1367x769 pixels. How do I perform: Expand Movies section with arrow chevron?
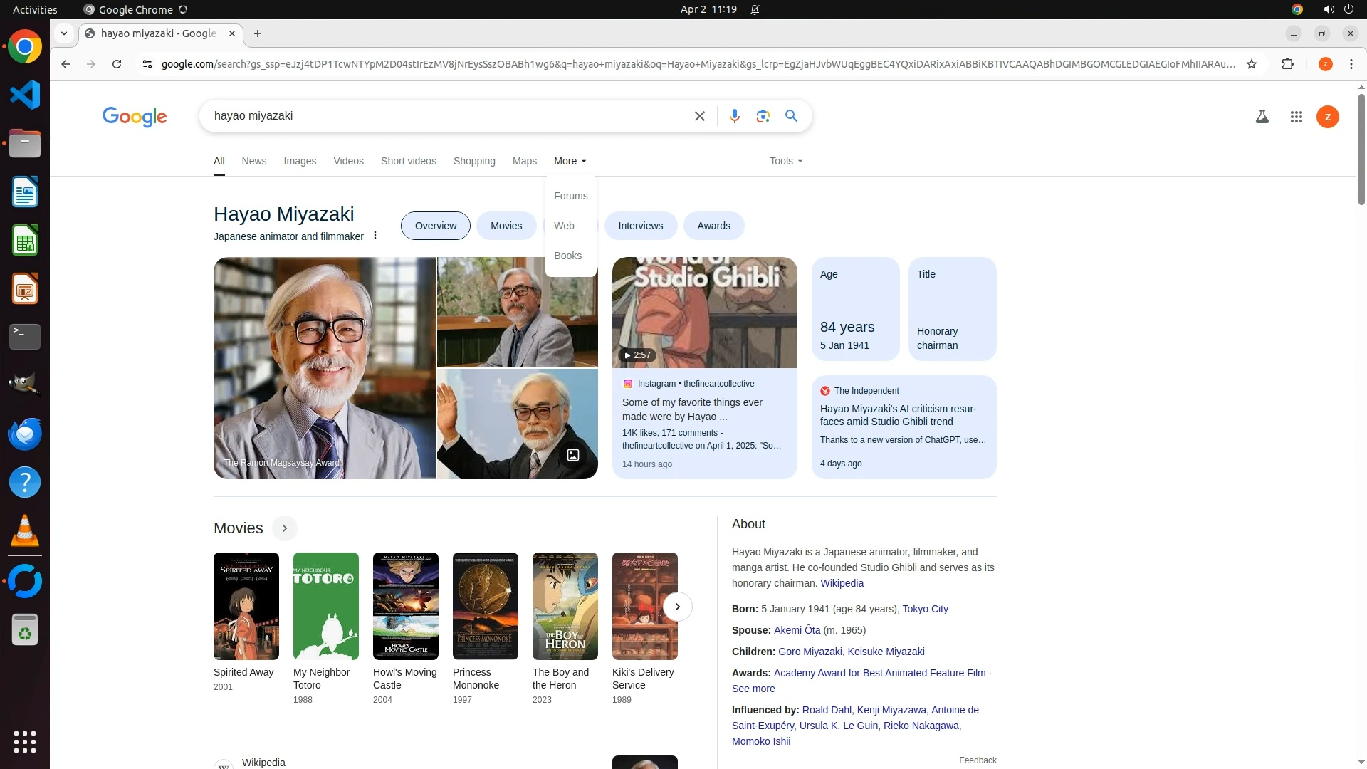pos(284,528)
